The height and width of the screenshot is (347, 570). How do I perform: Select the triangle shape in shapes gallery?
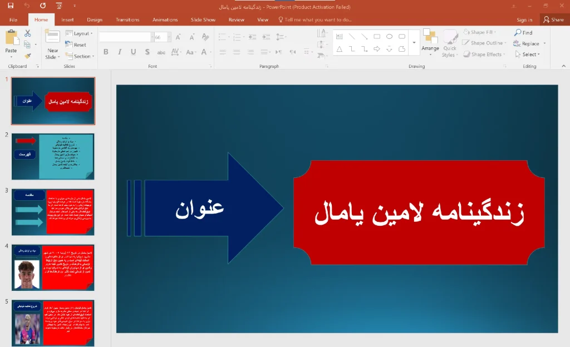(339, 49)
